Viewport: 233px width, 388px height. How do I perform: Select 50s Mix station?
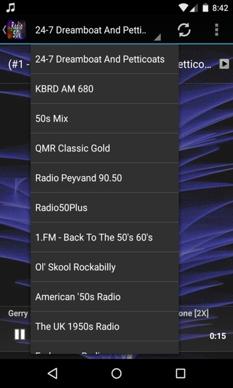pos(104,118)
